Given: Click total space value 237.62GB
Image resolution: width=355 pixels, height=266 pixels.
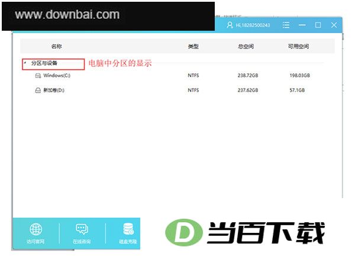Looking at the screenshot, I should tap(248, 90).
